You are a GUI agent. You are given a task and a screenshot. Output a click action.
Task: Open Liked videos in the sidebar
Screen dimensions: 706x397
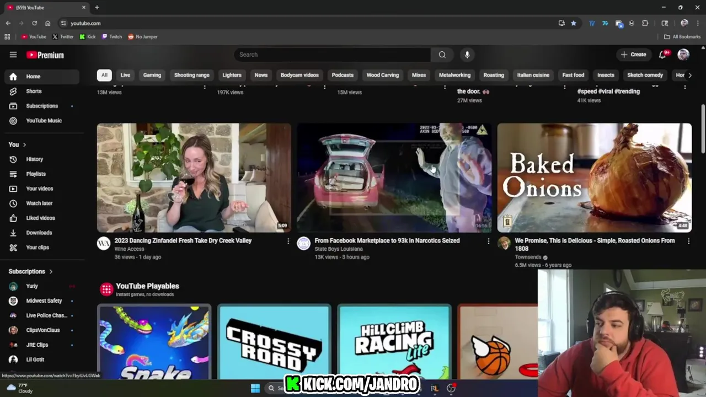coord(42,218)
